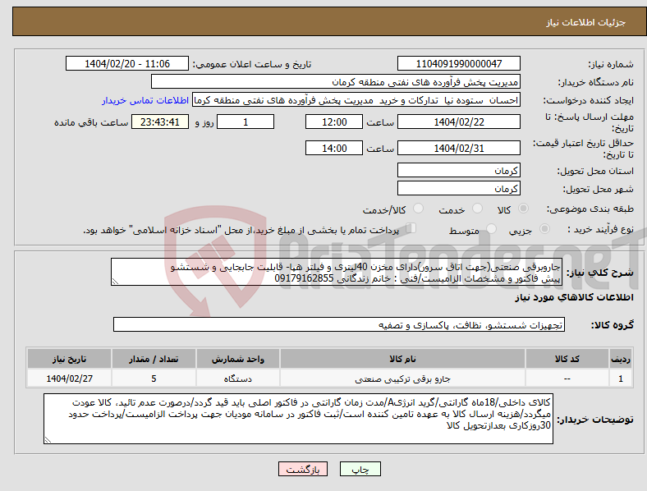647x491 pixels.
Task: Click the validity time field 14:00
Action: pos(334,148)
